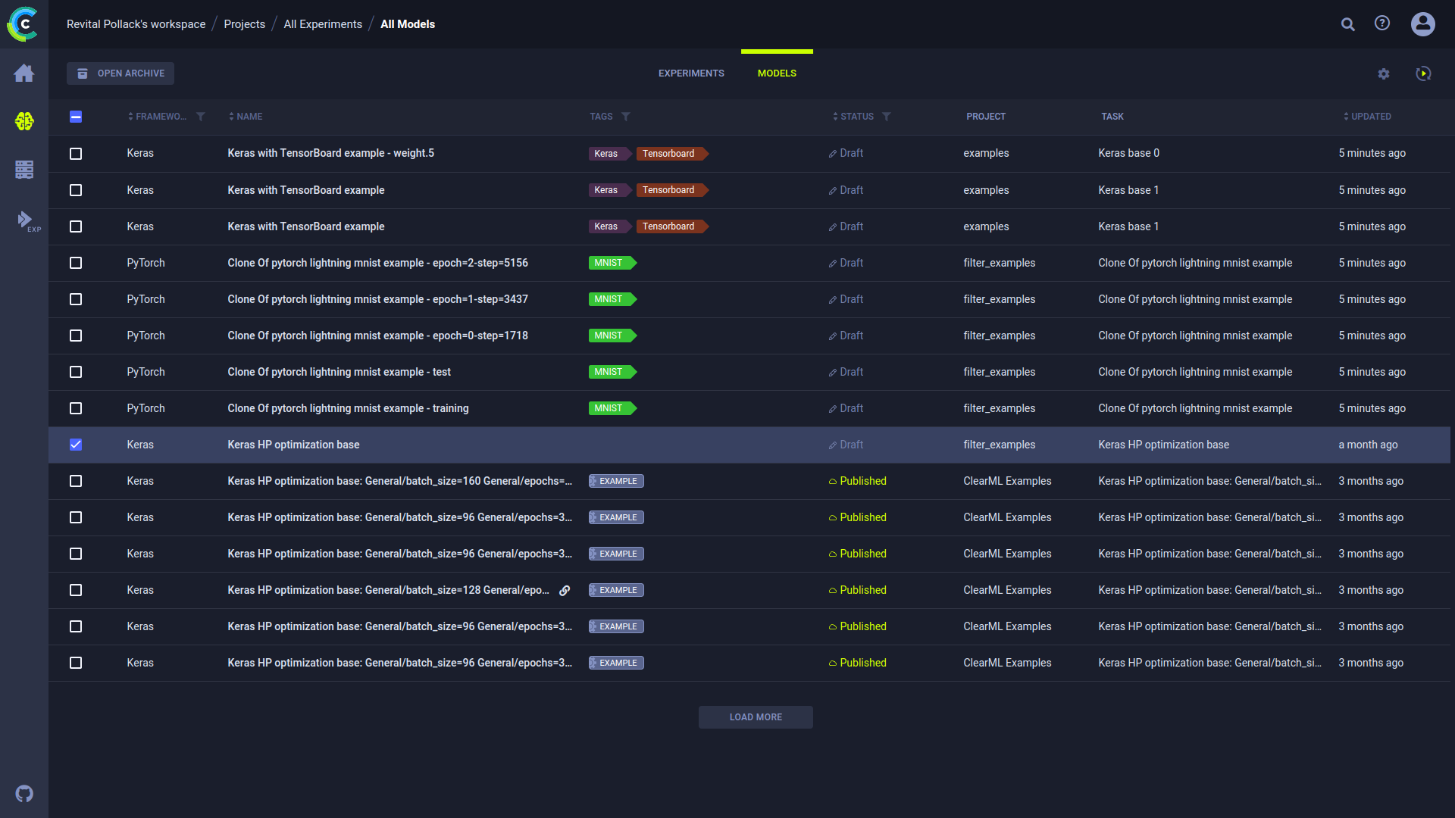1455x818 pixels.
Task: Click the Load More button
Action: [x=756, y=717]
